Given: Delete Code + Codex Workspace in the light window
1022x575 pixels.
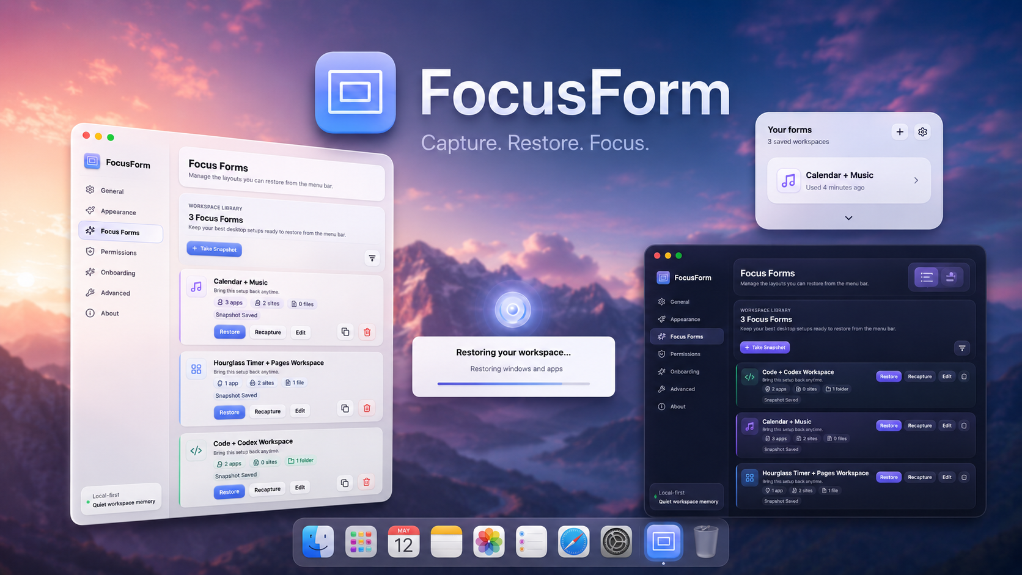Looking at the screenshot, I should point(367,482).
